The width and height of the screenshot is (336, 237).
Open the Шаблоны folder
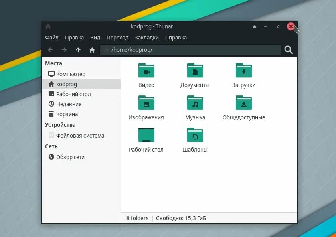(x=195, y=140)
